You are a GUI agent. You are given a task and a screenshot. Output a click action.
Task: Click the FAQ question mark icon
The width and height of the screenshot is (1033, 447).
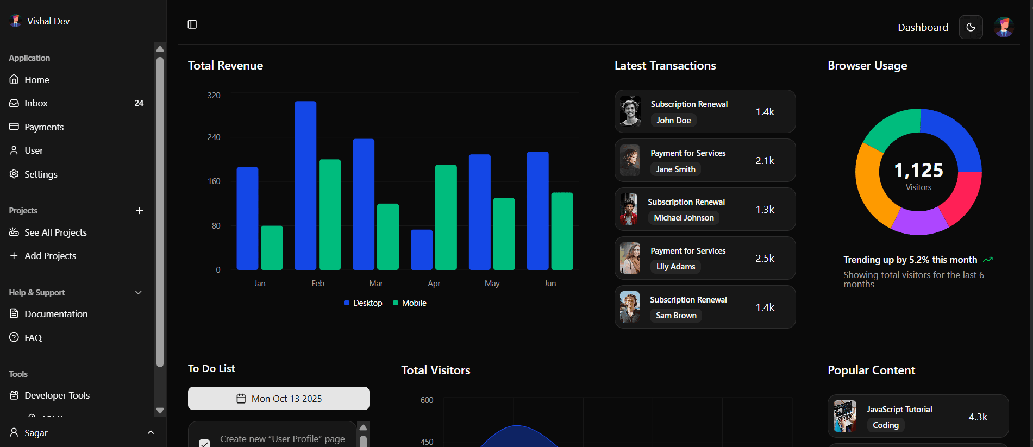(14, 337)
